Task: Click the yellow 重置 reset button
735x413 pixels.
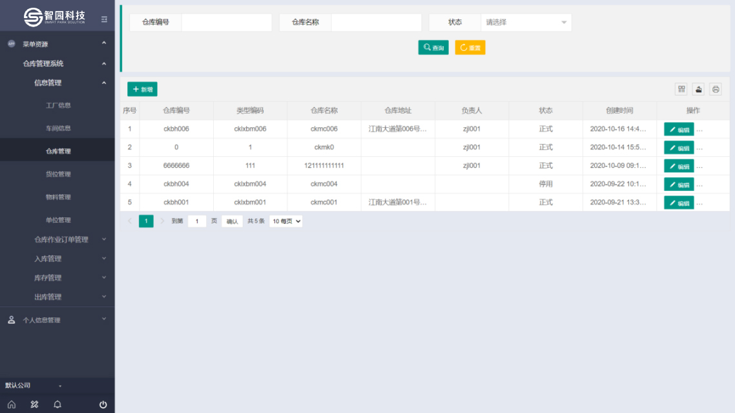Action: 470,48
